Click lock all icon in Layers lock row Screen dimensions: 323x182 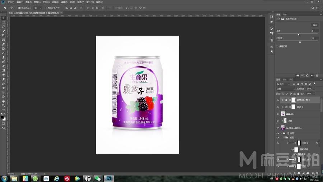pos(298,94)
